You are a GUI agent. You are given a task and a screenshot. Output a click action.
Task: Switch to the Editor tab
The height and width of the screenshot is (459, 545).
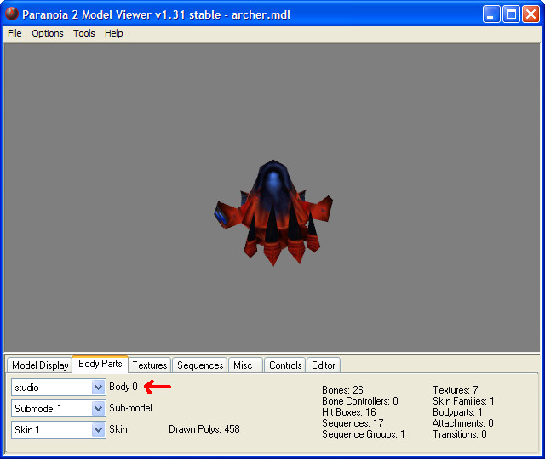tap(324, 365)
